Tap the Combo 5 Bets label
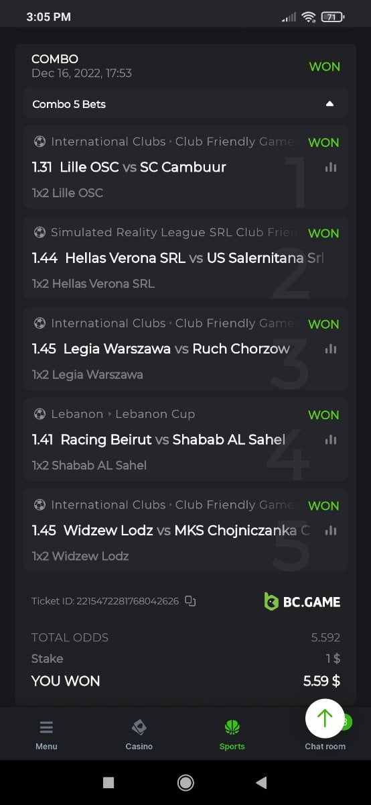The image size is (371, 805). [x=69, y=104]
